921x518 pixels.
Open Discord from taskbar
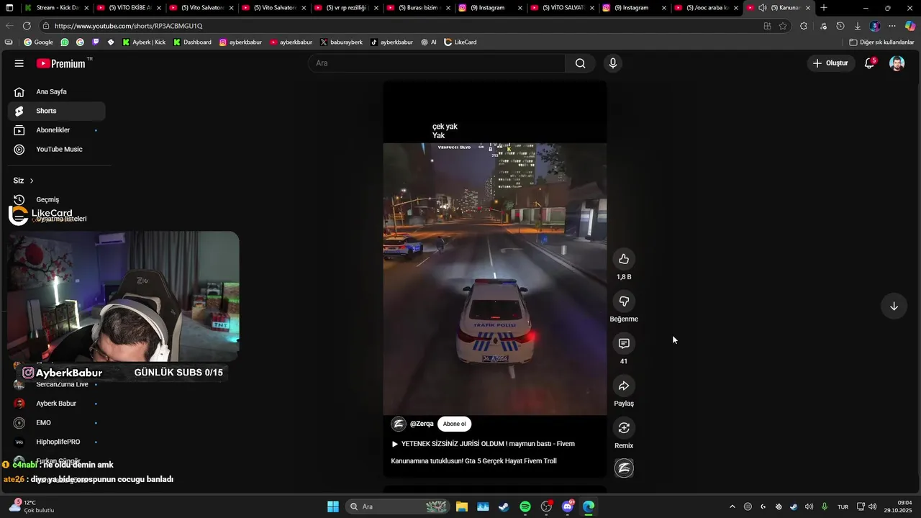568,506
